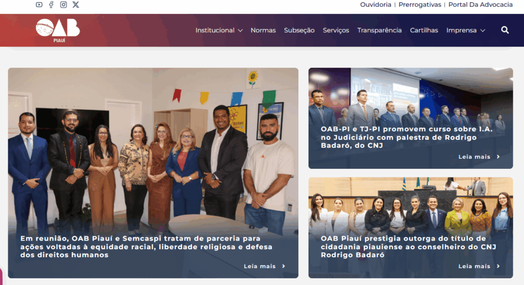Expand the Imprensa dropdown menu
The height and width of the screenshot is (285, 524).
tap(466, 30)
